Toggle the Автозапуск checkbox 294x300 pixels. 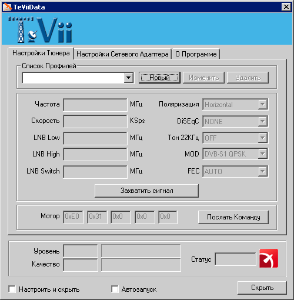pyautogui.click(x=115, y=289)
